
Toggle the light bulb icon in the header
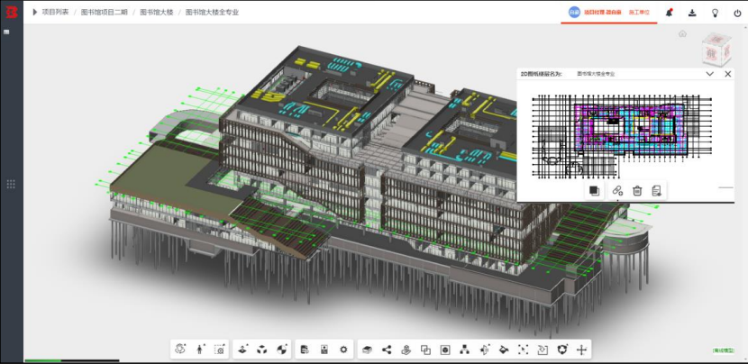point(715,13)
